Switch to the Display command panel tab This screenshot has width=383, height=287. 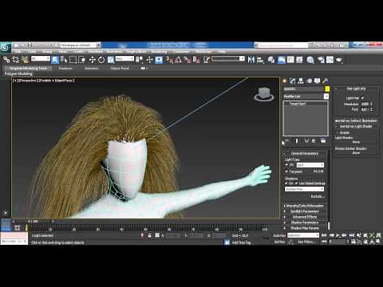[x=317, y=81]
